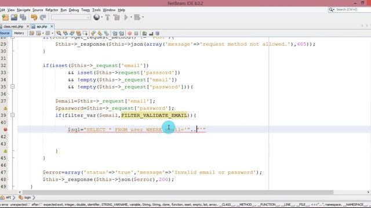This screenshot has height=208, width=371.
Task: Open the Run Project dropdown arrow
Action: [131, 17]
